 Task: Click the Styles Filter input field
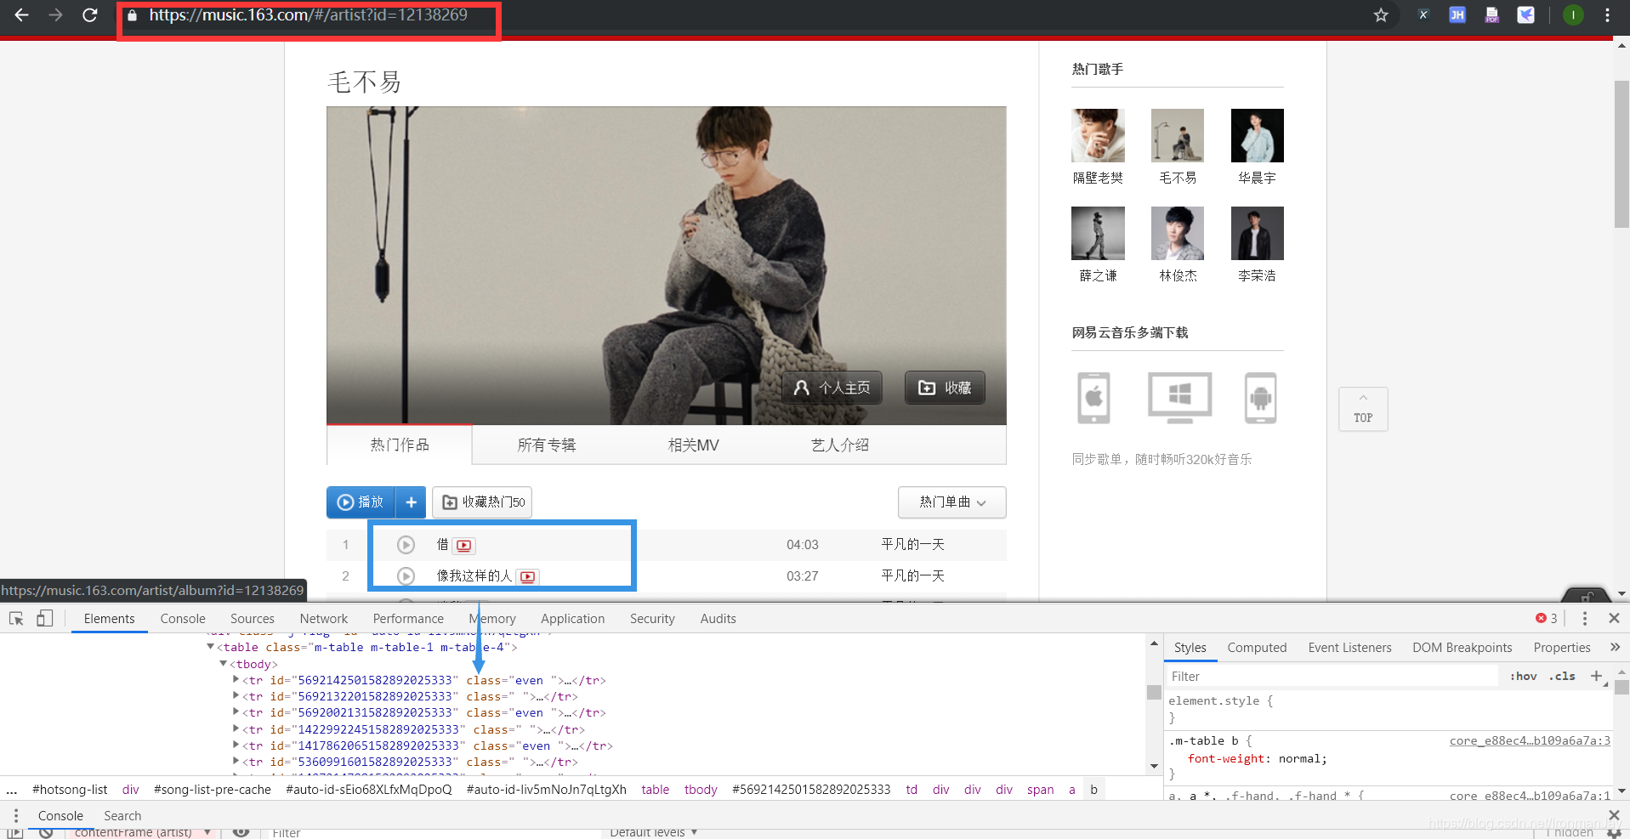pyautogui.click(x=1331, y=677)
